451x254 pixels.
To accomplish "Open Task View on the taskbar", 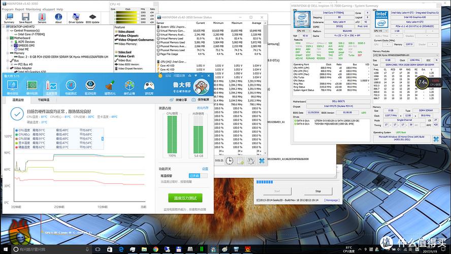I will pyautogui.click(x=98, y=249).
